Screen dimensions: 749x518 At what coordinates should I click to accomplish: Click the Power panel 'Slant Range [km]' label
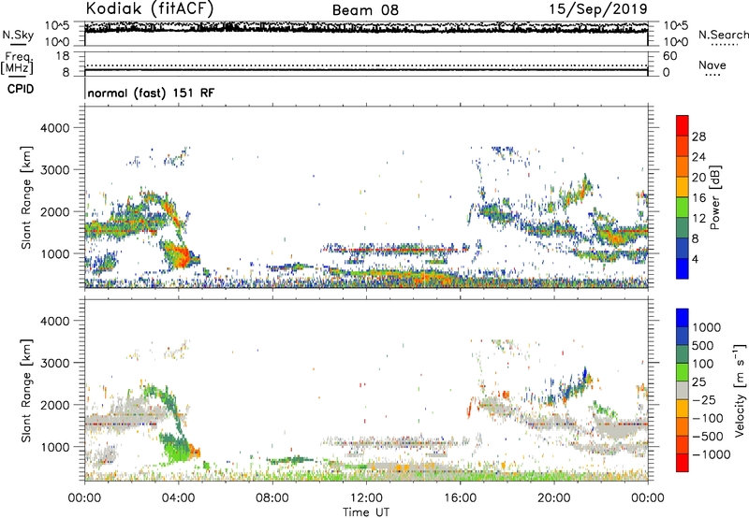(x=26, y=198)
